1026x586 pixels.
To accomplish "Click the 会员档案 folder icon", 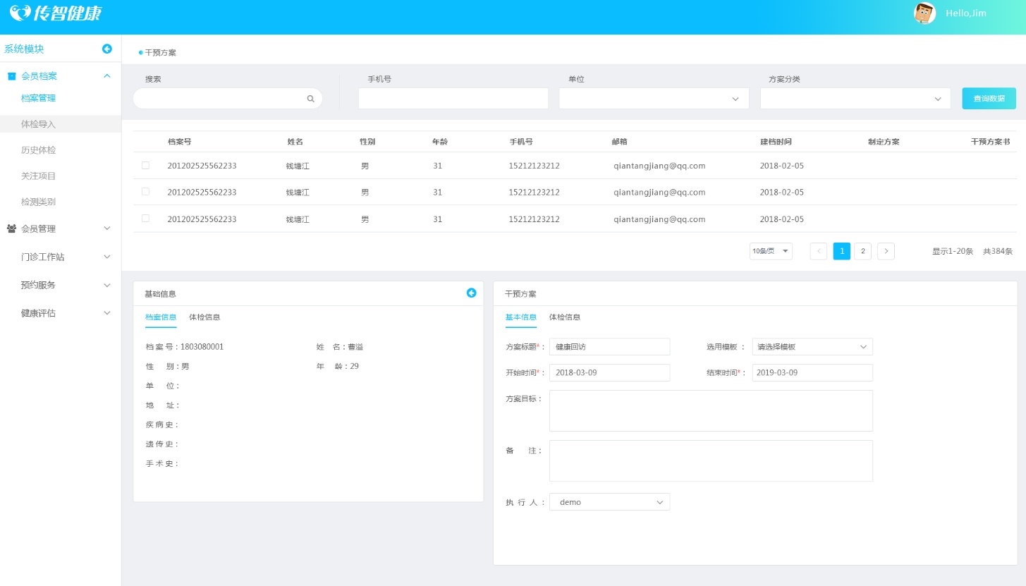I will [x=11, y=76].
